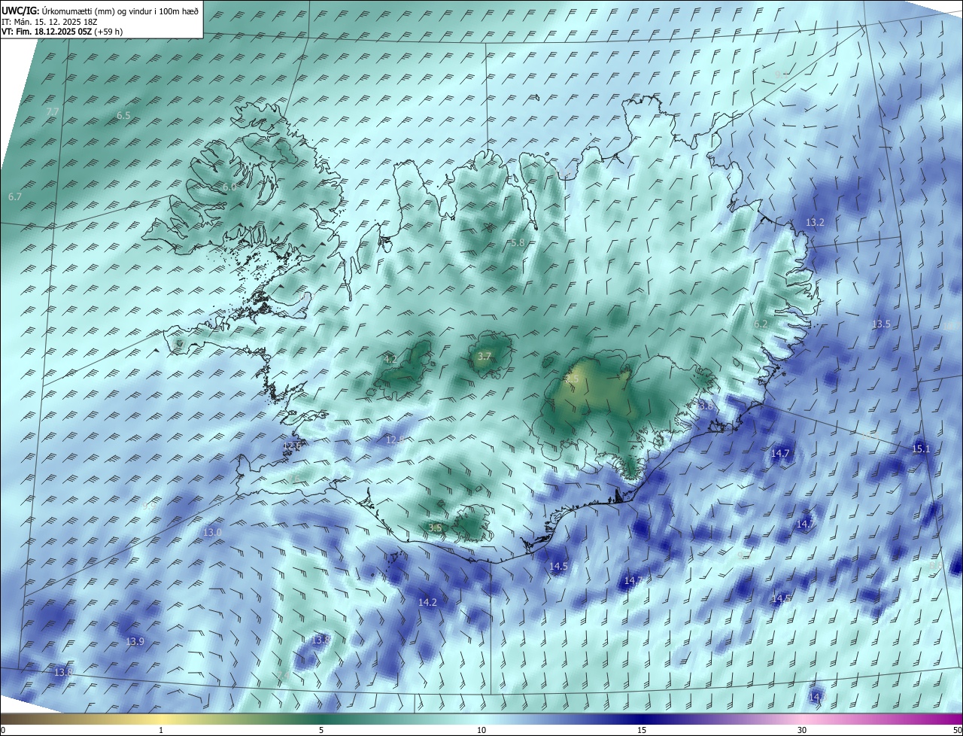Click the 15 tick on color scale
Screen dimensions: 963x736
[x=642, y=731]
